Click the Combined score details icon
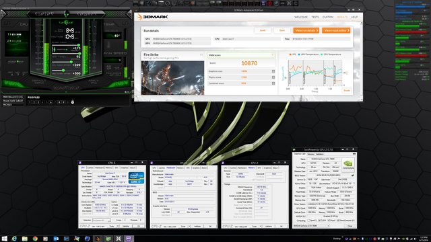 (273, 83)
